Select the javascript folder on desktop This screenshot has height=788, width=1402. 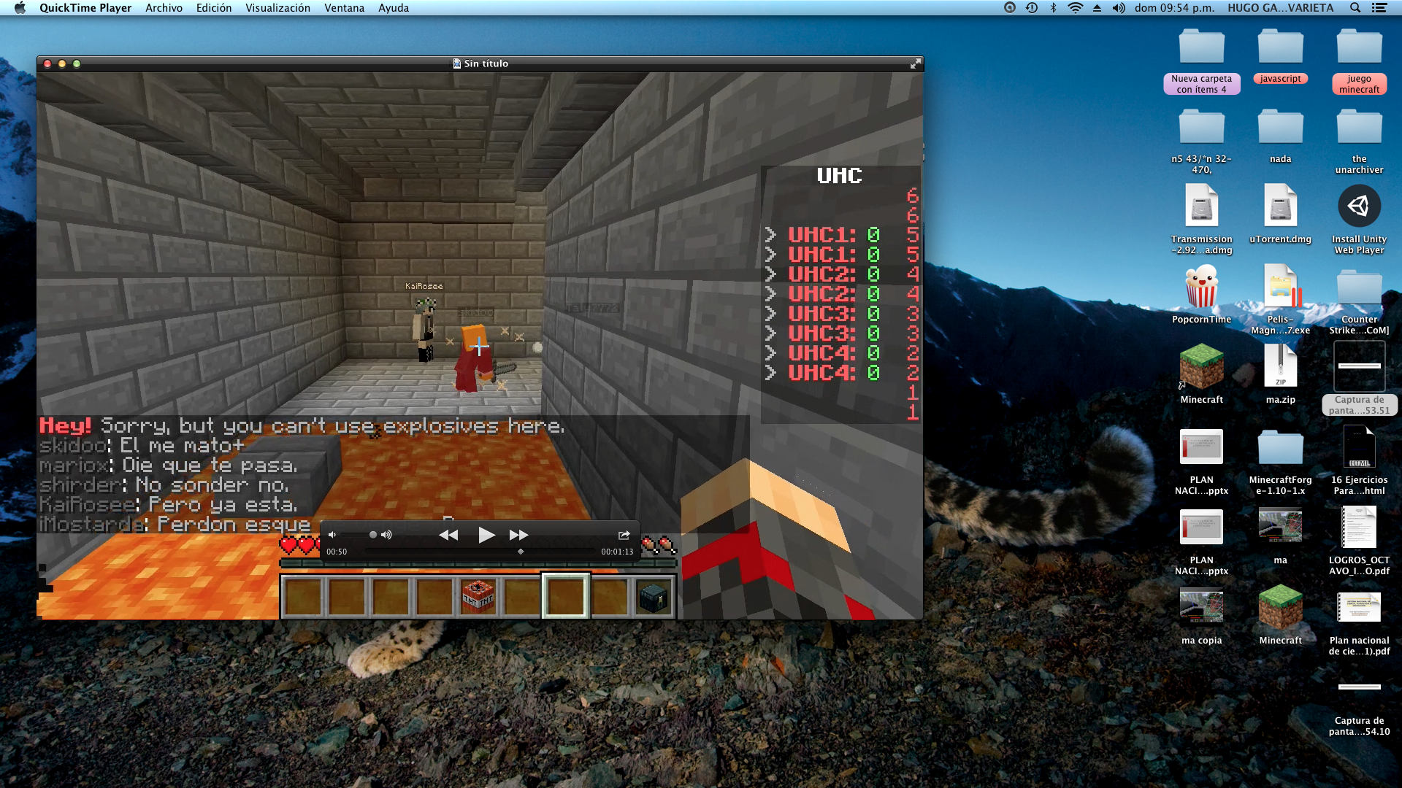(x=1280, y=56)
